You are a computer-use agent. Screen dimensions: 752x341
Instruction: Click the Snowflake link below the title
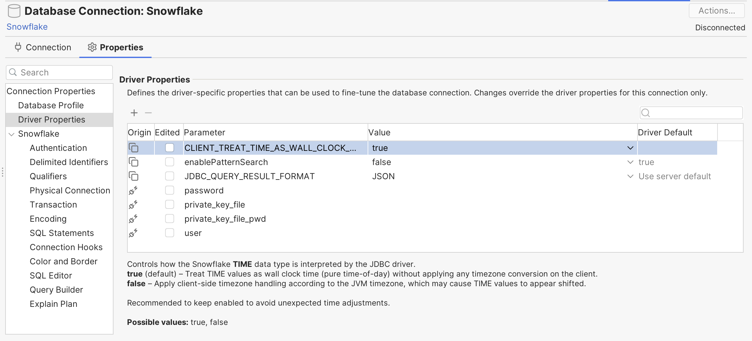pos(27,27)
